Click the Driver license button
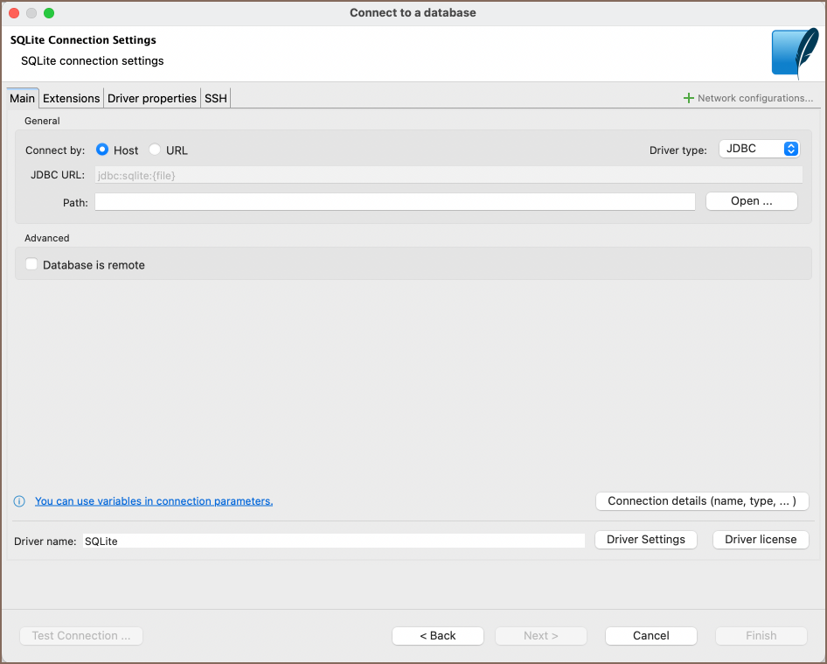 [x=761, y=540]
